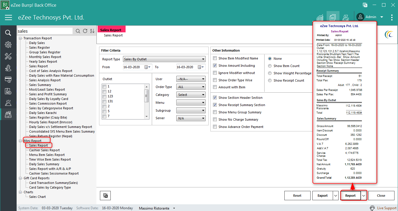Uncheck Show Amount Including
Image resolution: width=398 pixels, height=211 pixels.
pyautogui.click(x=215, y=66)
